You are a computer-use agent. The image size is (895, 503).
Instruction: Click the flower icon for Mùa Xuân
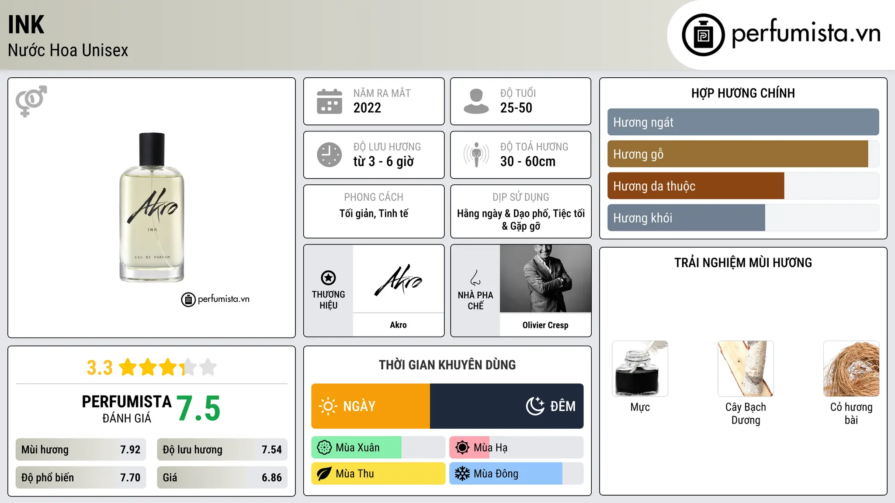[324, 448]
